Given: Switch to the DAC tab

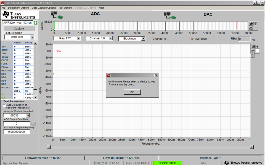Looking at the screenshot, I should click(x=208, y=14).
